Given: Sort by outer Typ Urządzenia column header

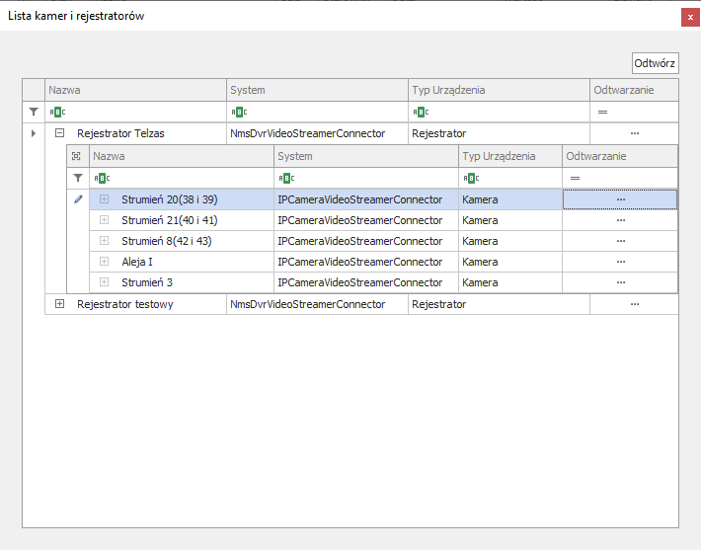Looking at the screenshot, I should coord(499,90).
